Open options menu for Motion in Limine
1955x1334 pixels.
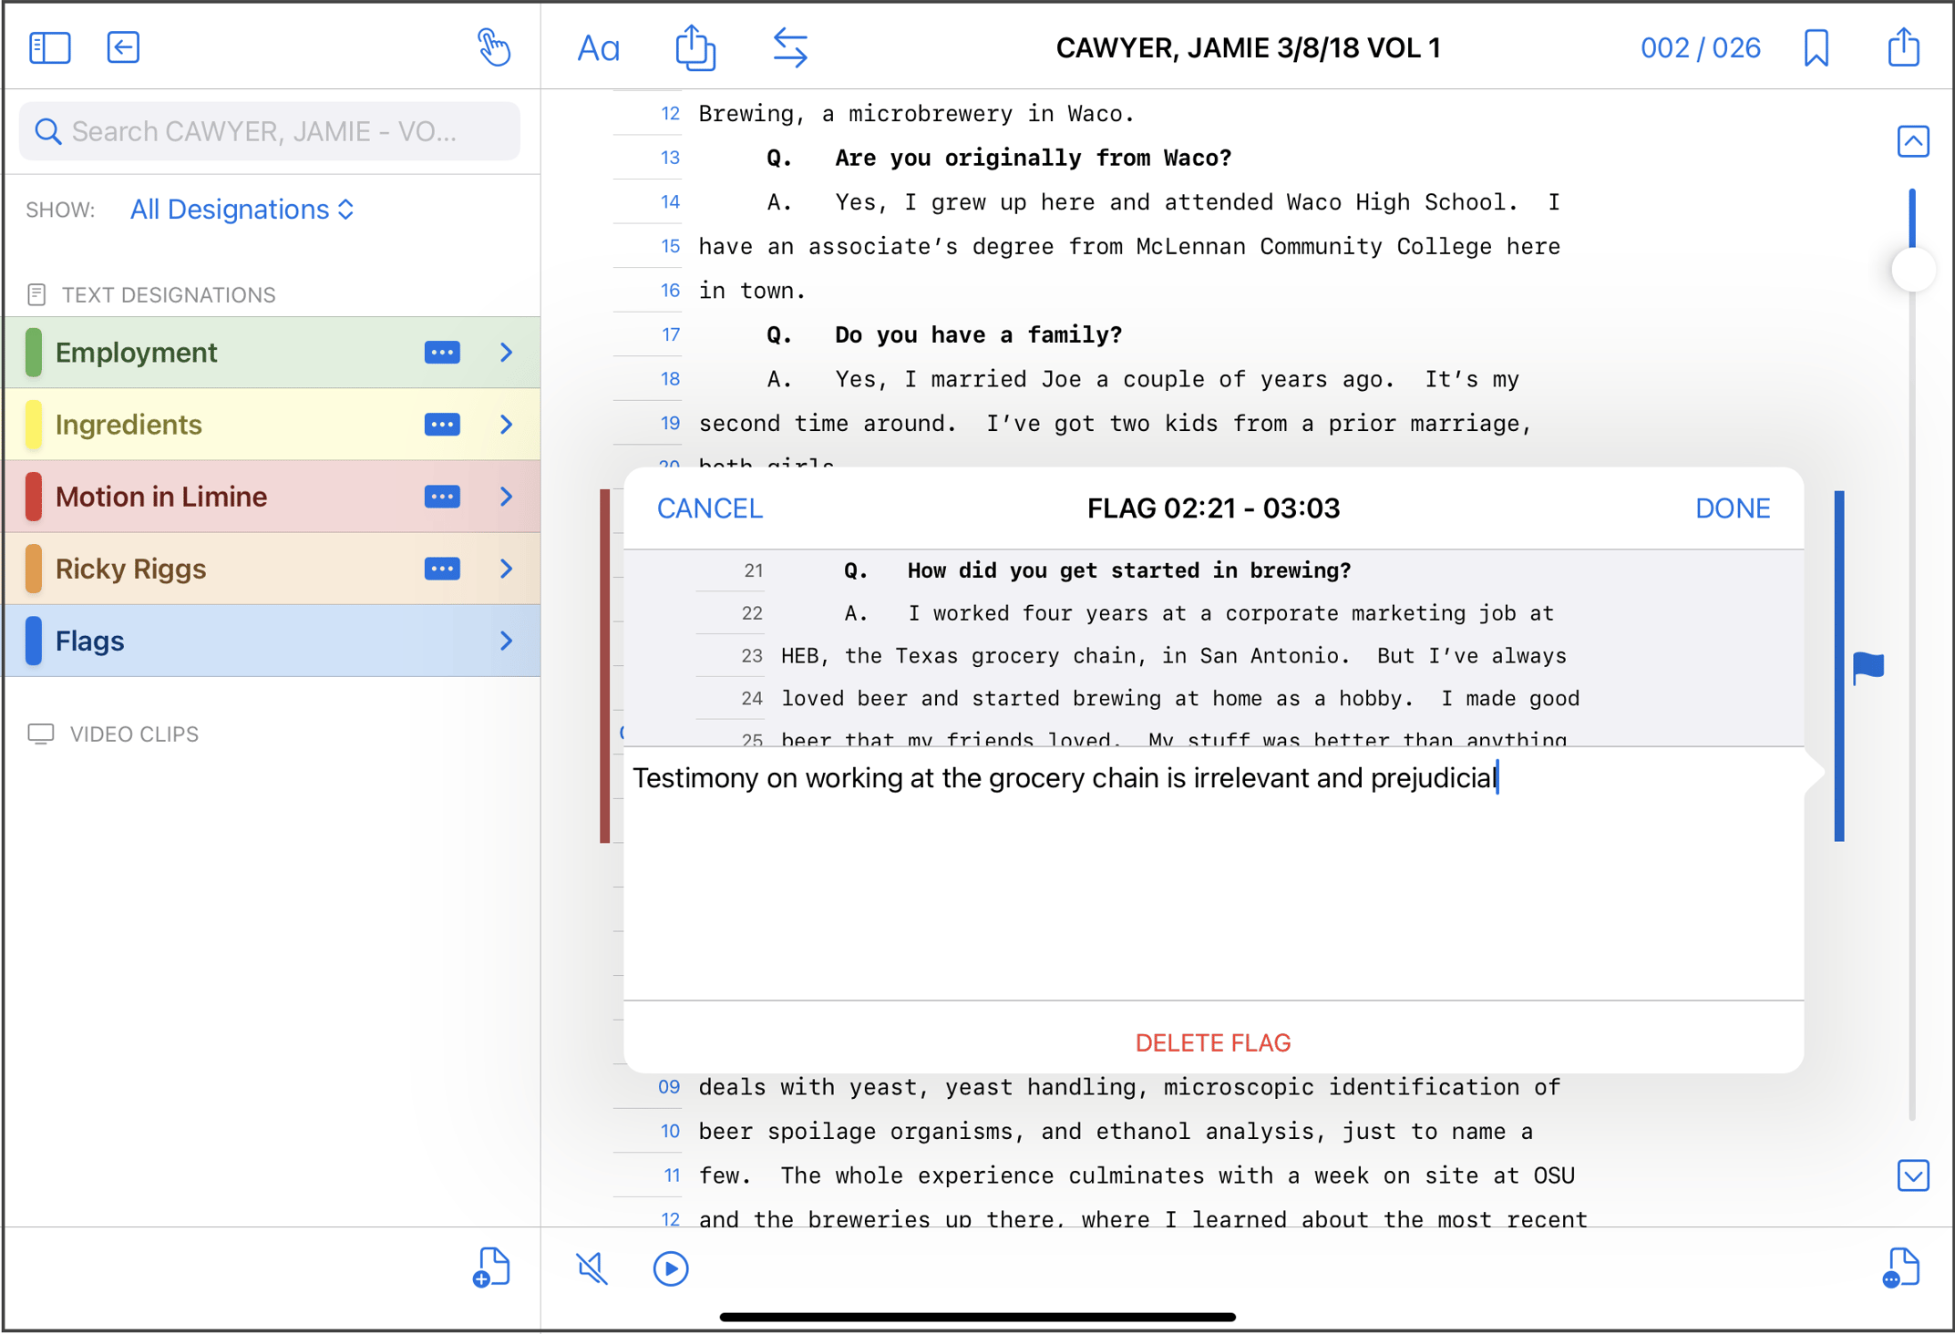click(442, 496)
